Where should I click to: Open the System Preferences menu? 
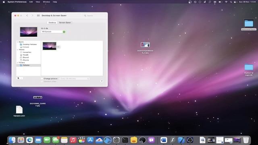(17, 2)
